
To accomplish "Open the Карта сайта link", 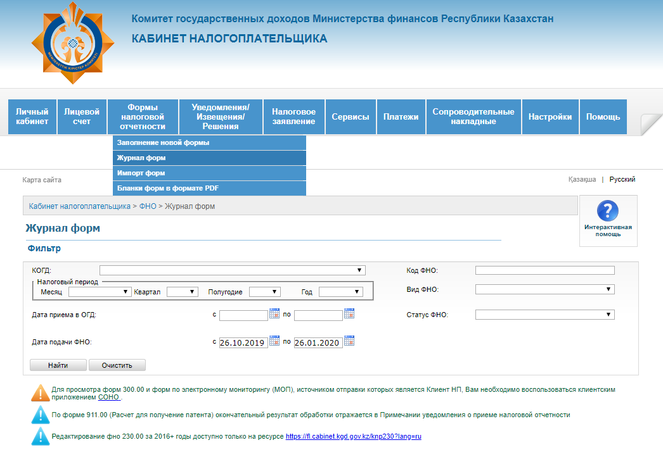I will [42, 180].
